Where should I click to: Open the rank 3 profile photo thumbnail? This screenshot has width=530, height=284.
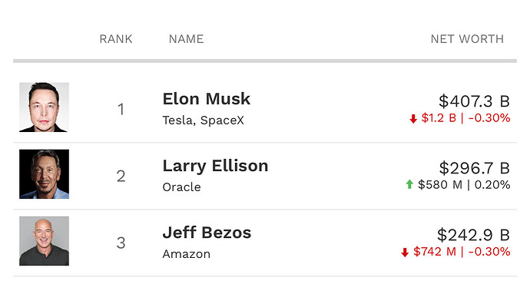(x=44, y=241)
